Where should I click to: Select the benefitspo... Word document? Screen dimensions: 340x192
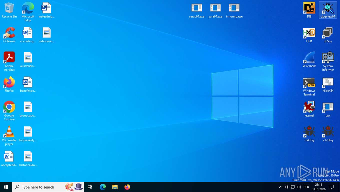pos(28,84)
